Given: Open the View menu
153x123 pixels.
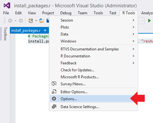Looking at the screenshot, I should (x=32, y=13).
